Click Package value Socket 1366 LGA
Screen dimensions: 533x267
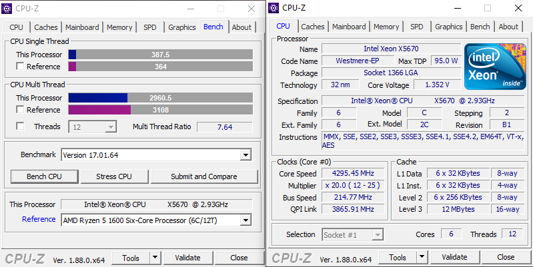(392, 73)
